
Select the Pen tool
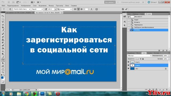pos(3,57)
